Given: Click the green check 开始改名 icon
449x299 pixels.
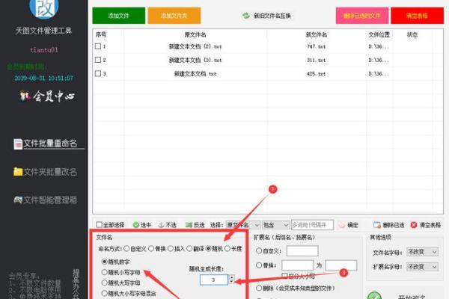Looking at the screenshot, I should (374, 295).
